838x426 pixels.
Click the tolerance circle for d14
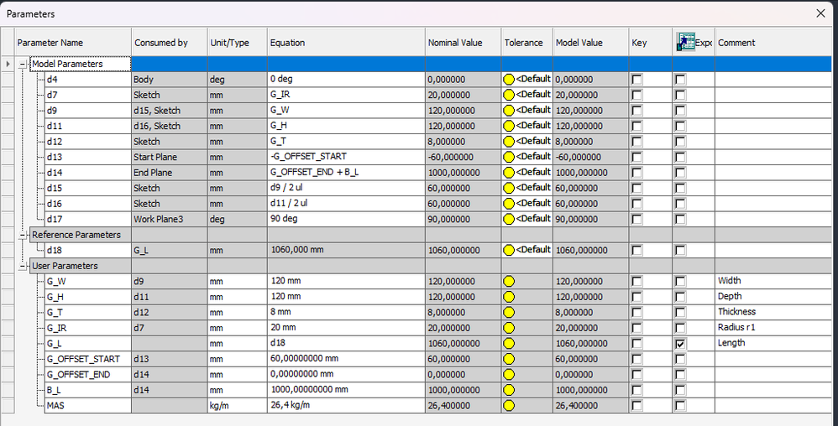pyautogui.click(x=509, y=173)
